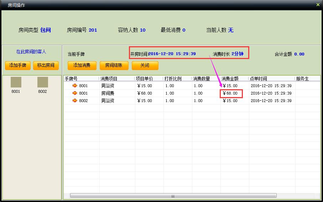Sort by the 消费项目 column header
This screenshot has width=323, height=202.
pos(117,79)
